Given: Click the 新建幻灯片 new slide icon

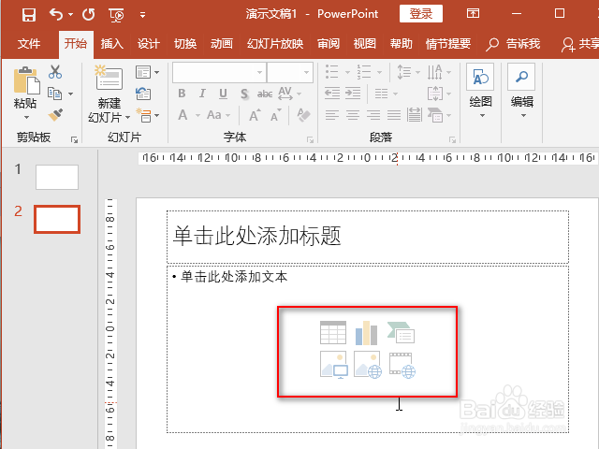Looking at the screenshot, I should 109,79.
